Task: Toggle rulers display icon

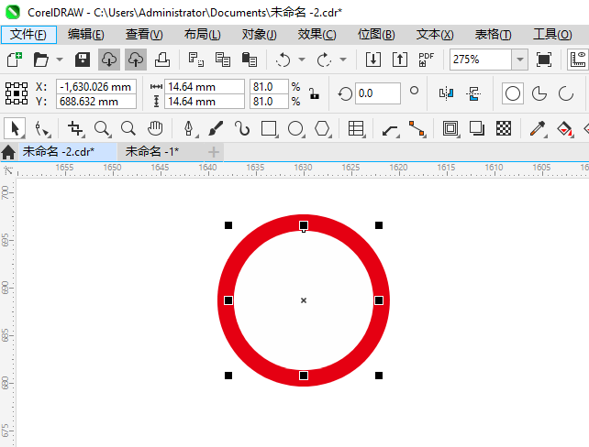Action: pos(578,60)
